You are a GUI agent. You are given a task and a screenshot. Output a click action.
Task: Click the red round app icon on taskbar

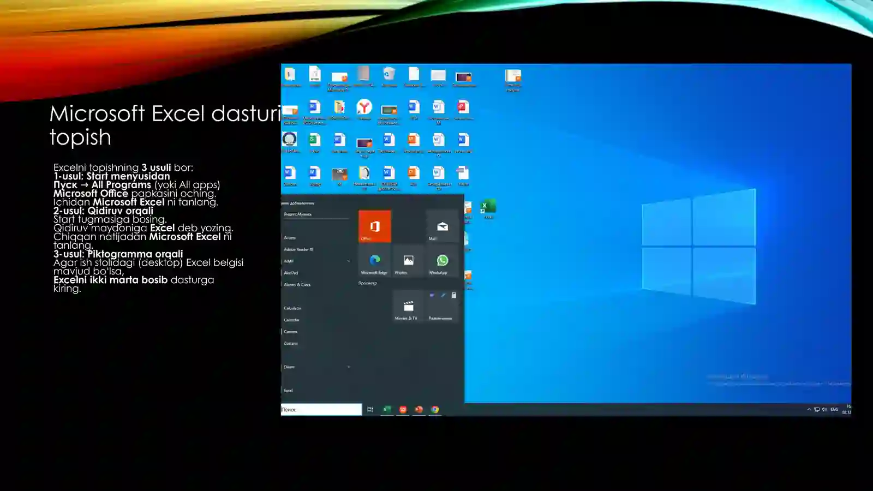coord(418,409)
